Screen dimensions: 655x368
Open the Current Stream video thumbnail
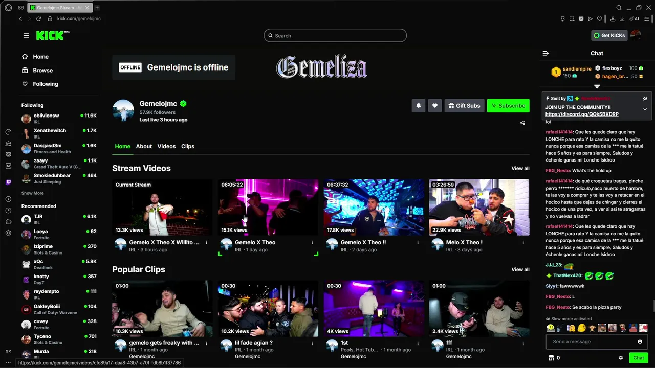(162, 207)
